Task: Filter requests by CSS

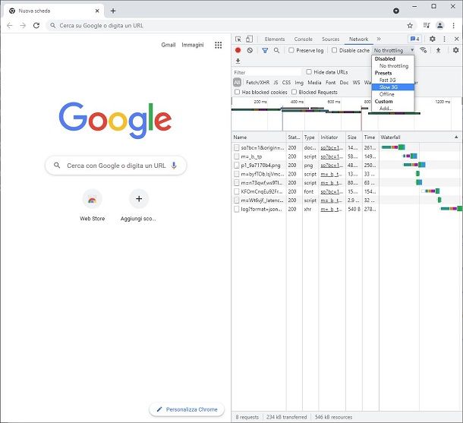Action: [286, 83]
